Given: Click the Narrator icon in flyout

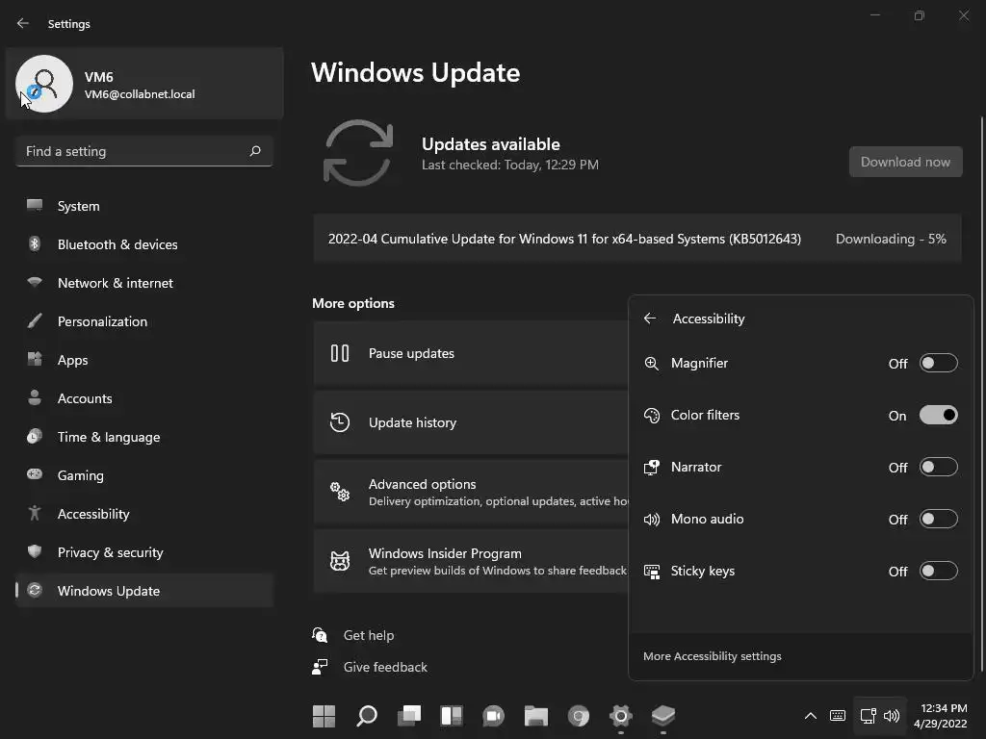Looking at the screenshot, I should pyautogui.click(x=652, y=468).
